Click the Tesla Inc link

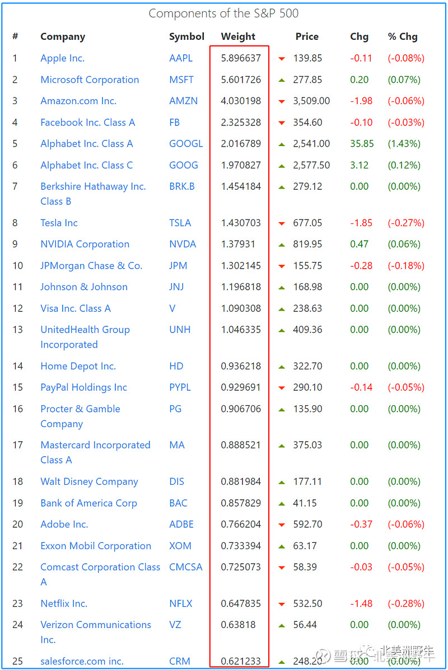tap(59, 223)
